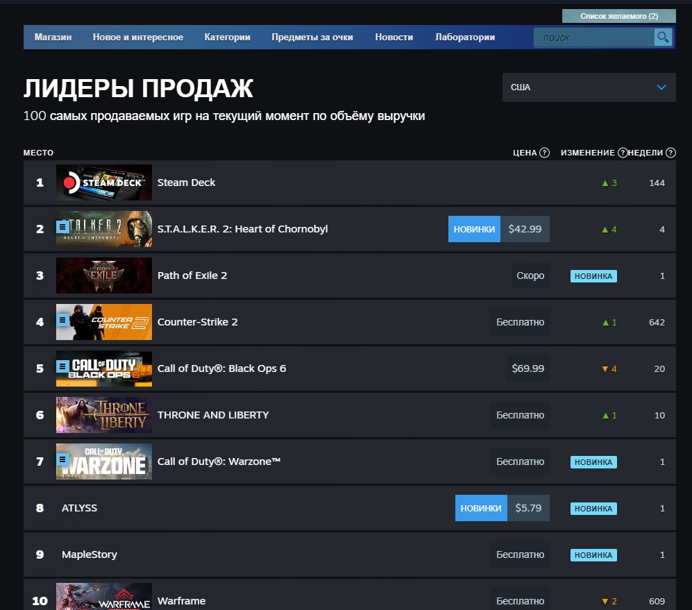
Task: Click the help icon next to НЕДЕЛИ
Action: (670, 153)
